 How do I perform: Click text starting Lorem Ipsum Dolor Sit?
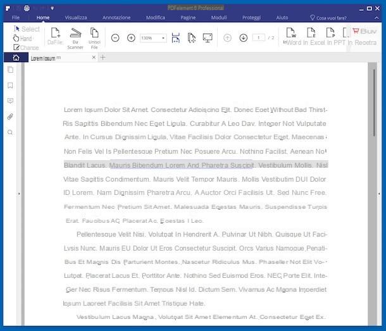(x=196, y=109)
